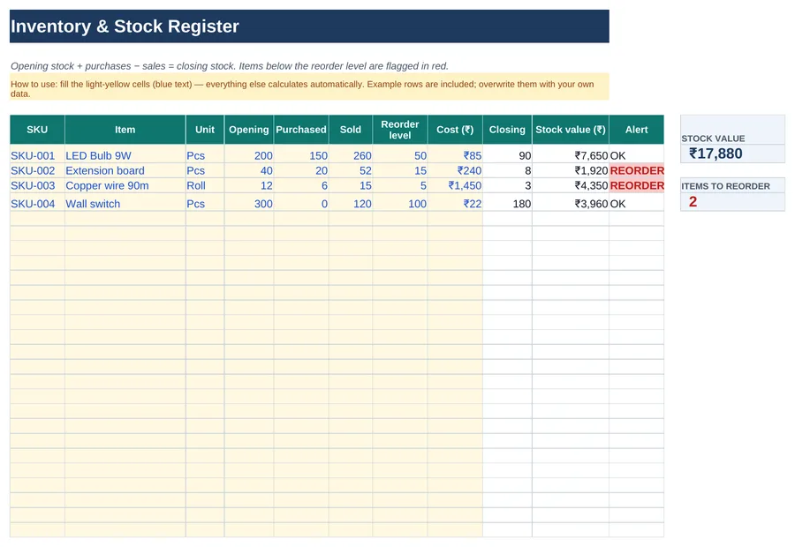Select the Opening column header
This screenshot has width=795, height=547.
click(249, 130)
